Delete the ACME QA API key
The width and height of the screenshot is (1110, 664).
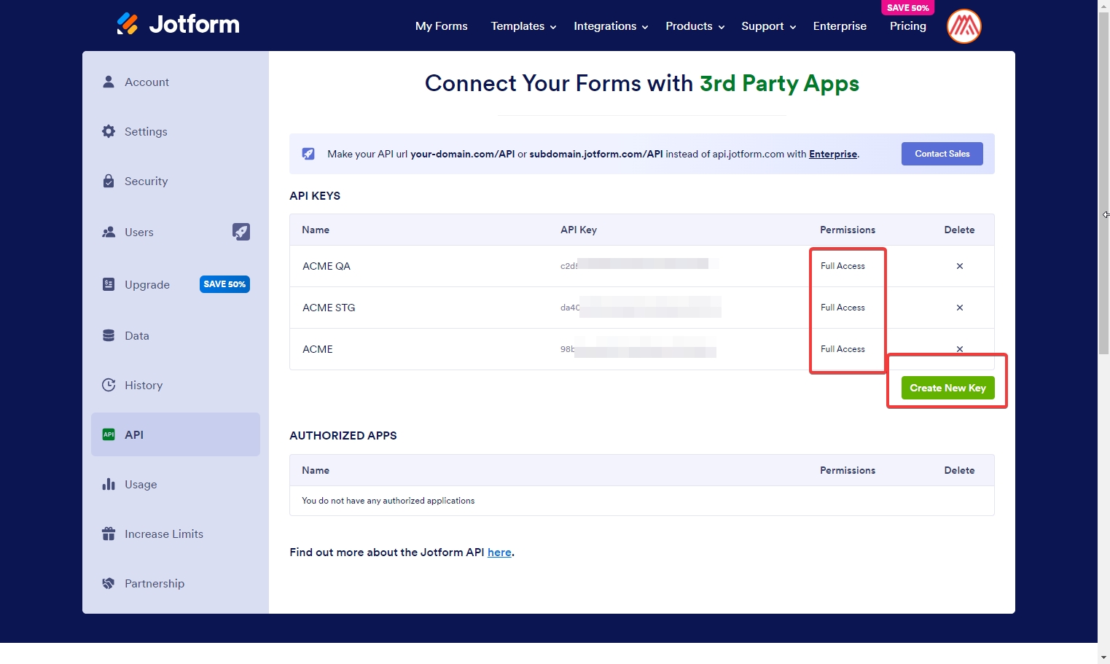[x=959, y=266]
